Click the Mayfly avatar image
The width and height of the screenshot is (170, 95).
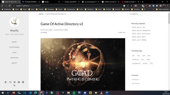(x=14, y=22)
